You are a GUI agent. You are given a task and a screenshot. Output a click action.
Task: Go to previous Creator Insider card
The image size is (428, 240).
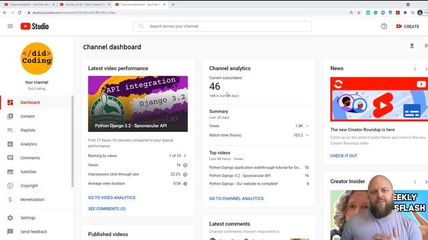[x=415, y=182]
